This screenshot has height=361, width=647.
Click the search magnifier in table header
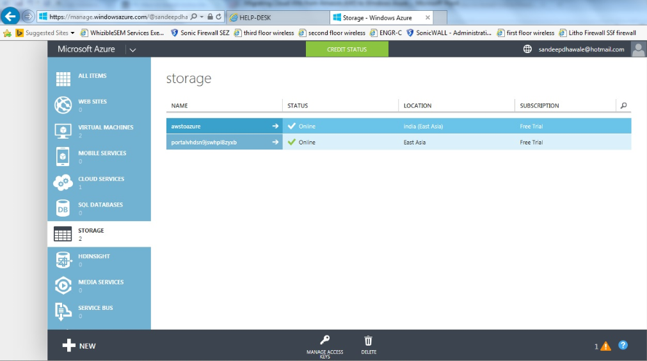[623, 105]
